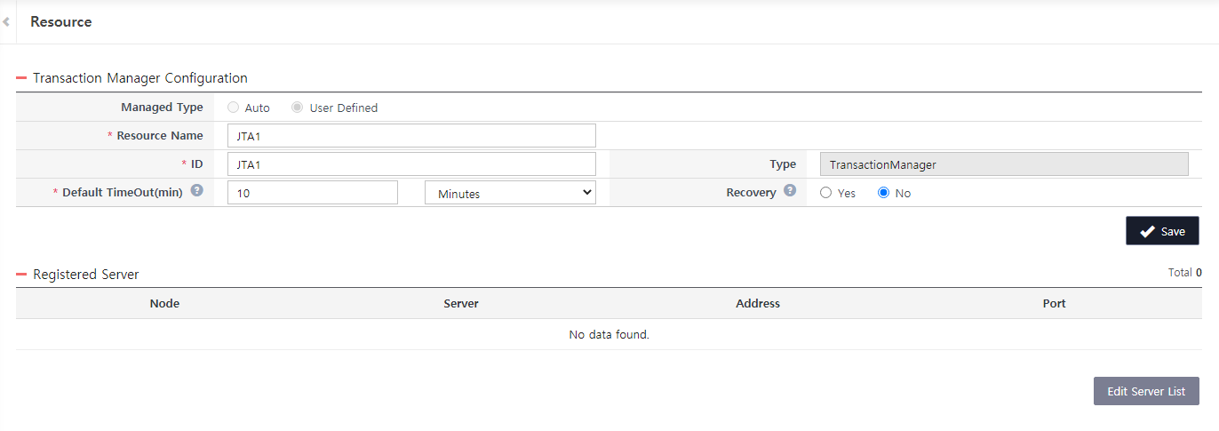Screen dimensions: 1219x431
Task: Click the ID input field
Action: tap(411, 164)
